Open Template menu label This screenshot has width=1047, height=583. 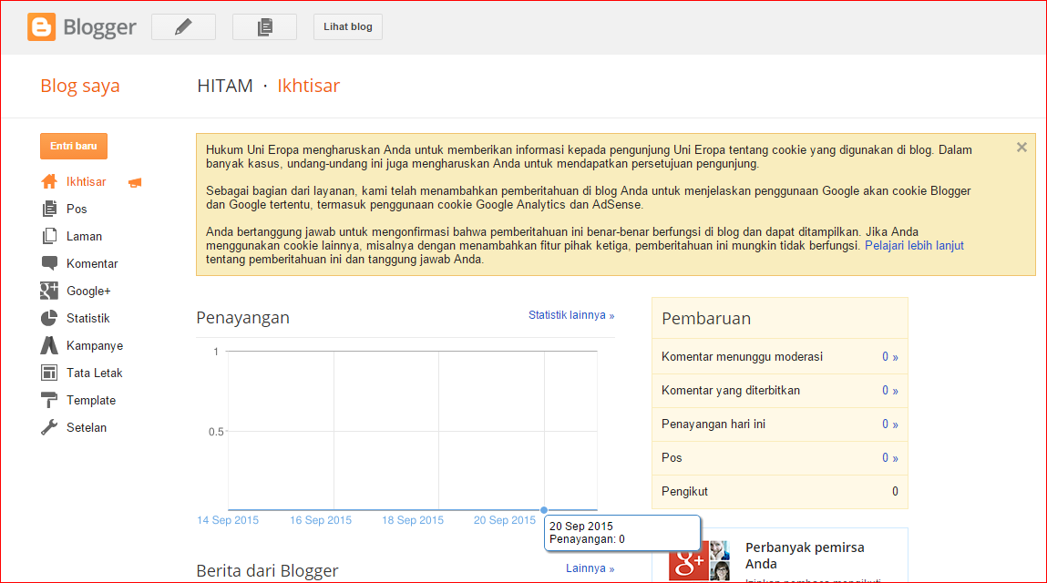[91, 401]
